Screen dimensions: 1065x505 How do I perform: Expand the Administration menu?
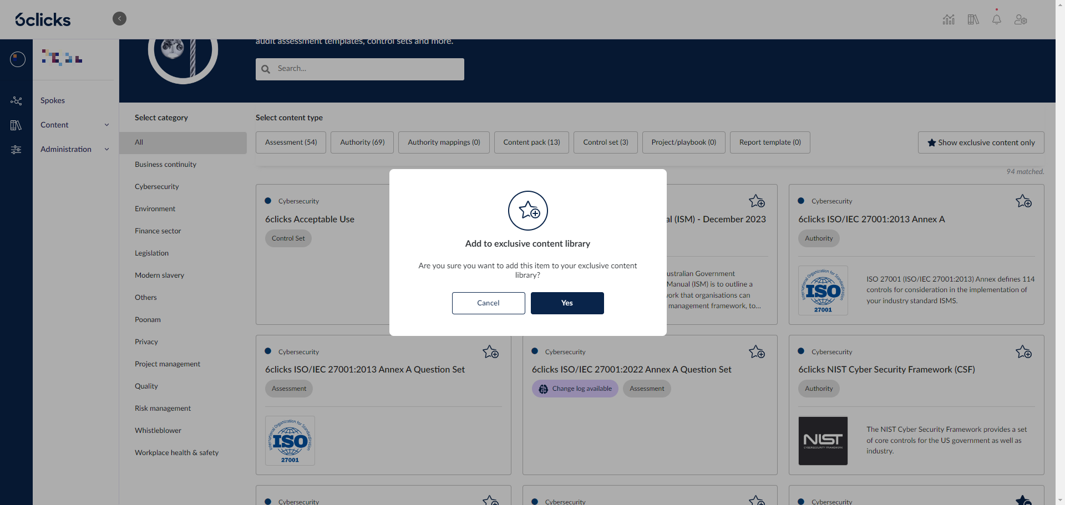click(x=75, y=149)
